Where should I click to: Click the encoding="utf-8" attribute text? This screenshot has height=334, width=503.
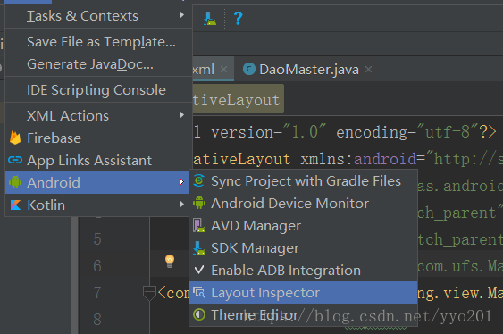point(407,132)
